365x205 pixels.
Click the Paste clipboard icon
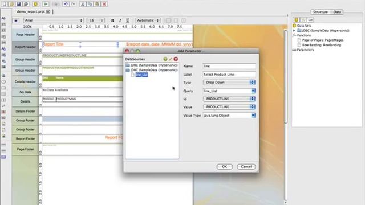tap(97, 4)
